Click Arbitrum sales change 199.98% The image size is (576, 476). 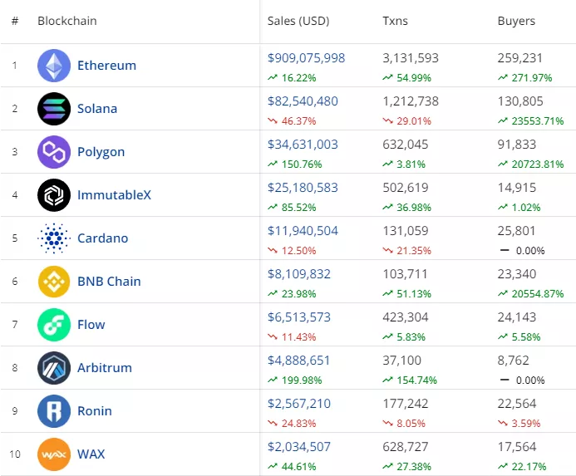click(295, 380)
